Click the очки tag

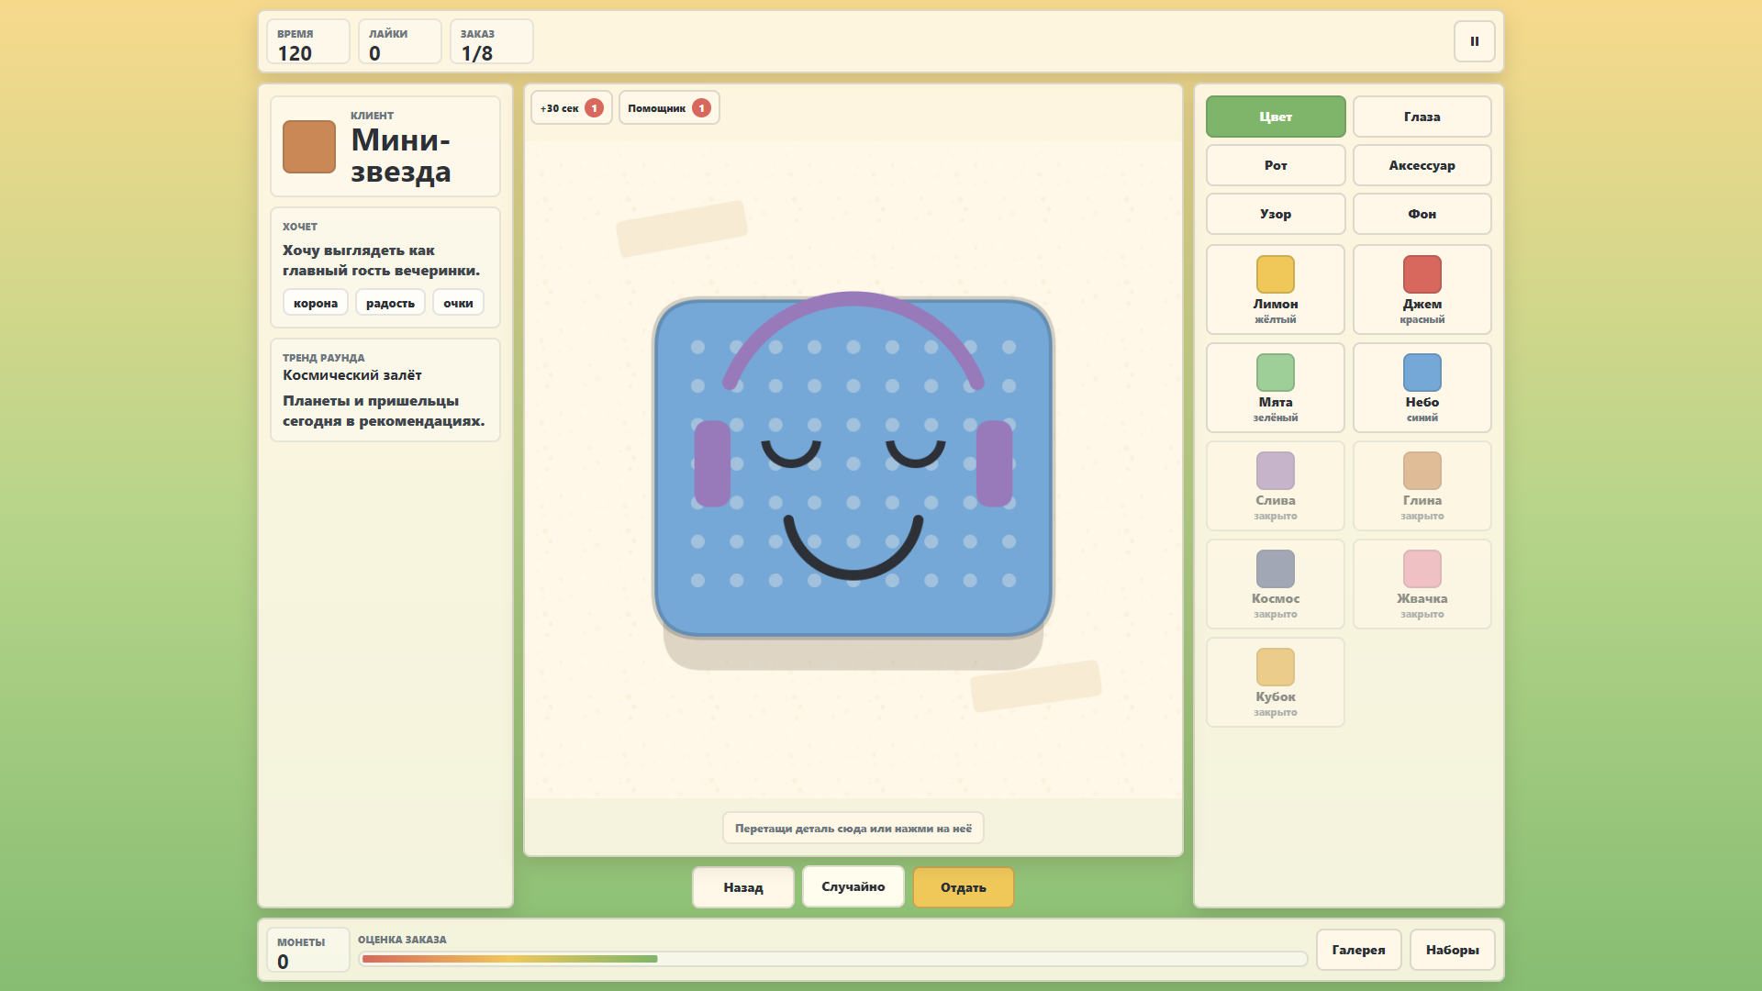(458, 303)
